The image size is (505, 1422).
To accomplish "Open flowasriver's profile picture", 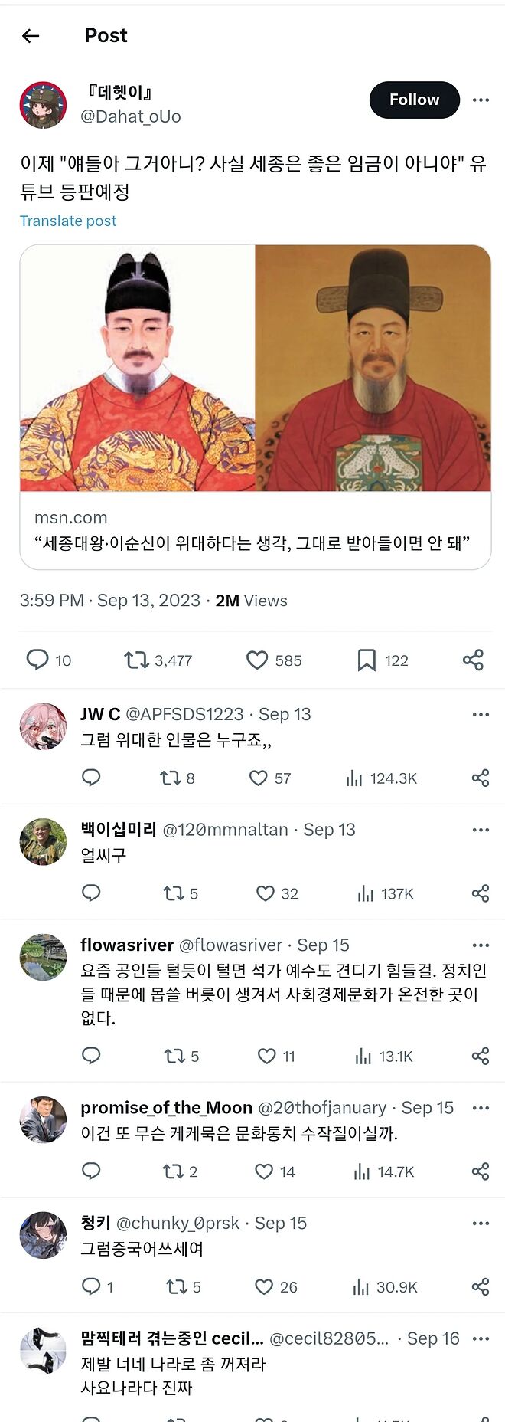I will pyautogui.click(x=43, y=957).
